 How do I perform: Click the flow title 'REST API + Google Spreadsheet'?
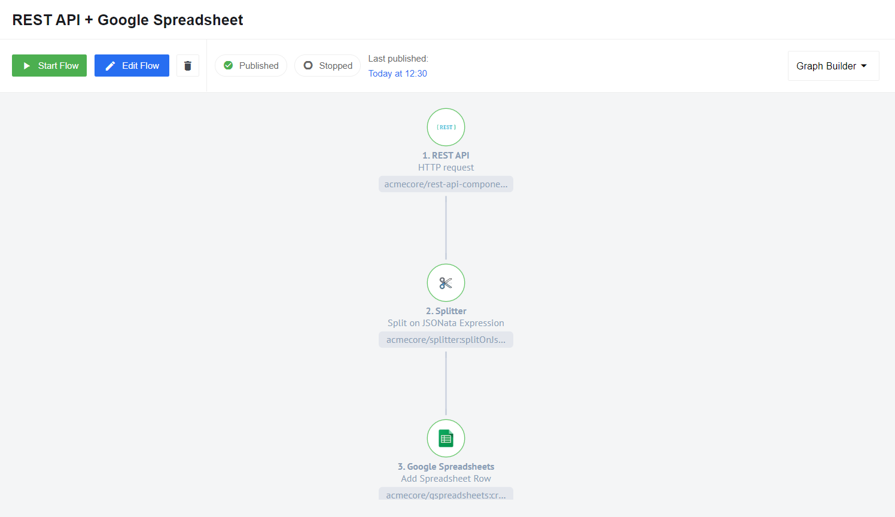pyautogui.click(x=127, y=20)
